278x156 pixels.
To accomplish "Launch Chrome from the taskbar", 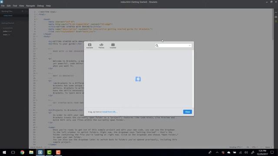I will (22, 152).
